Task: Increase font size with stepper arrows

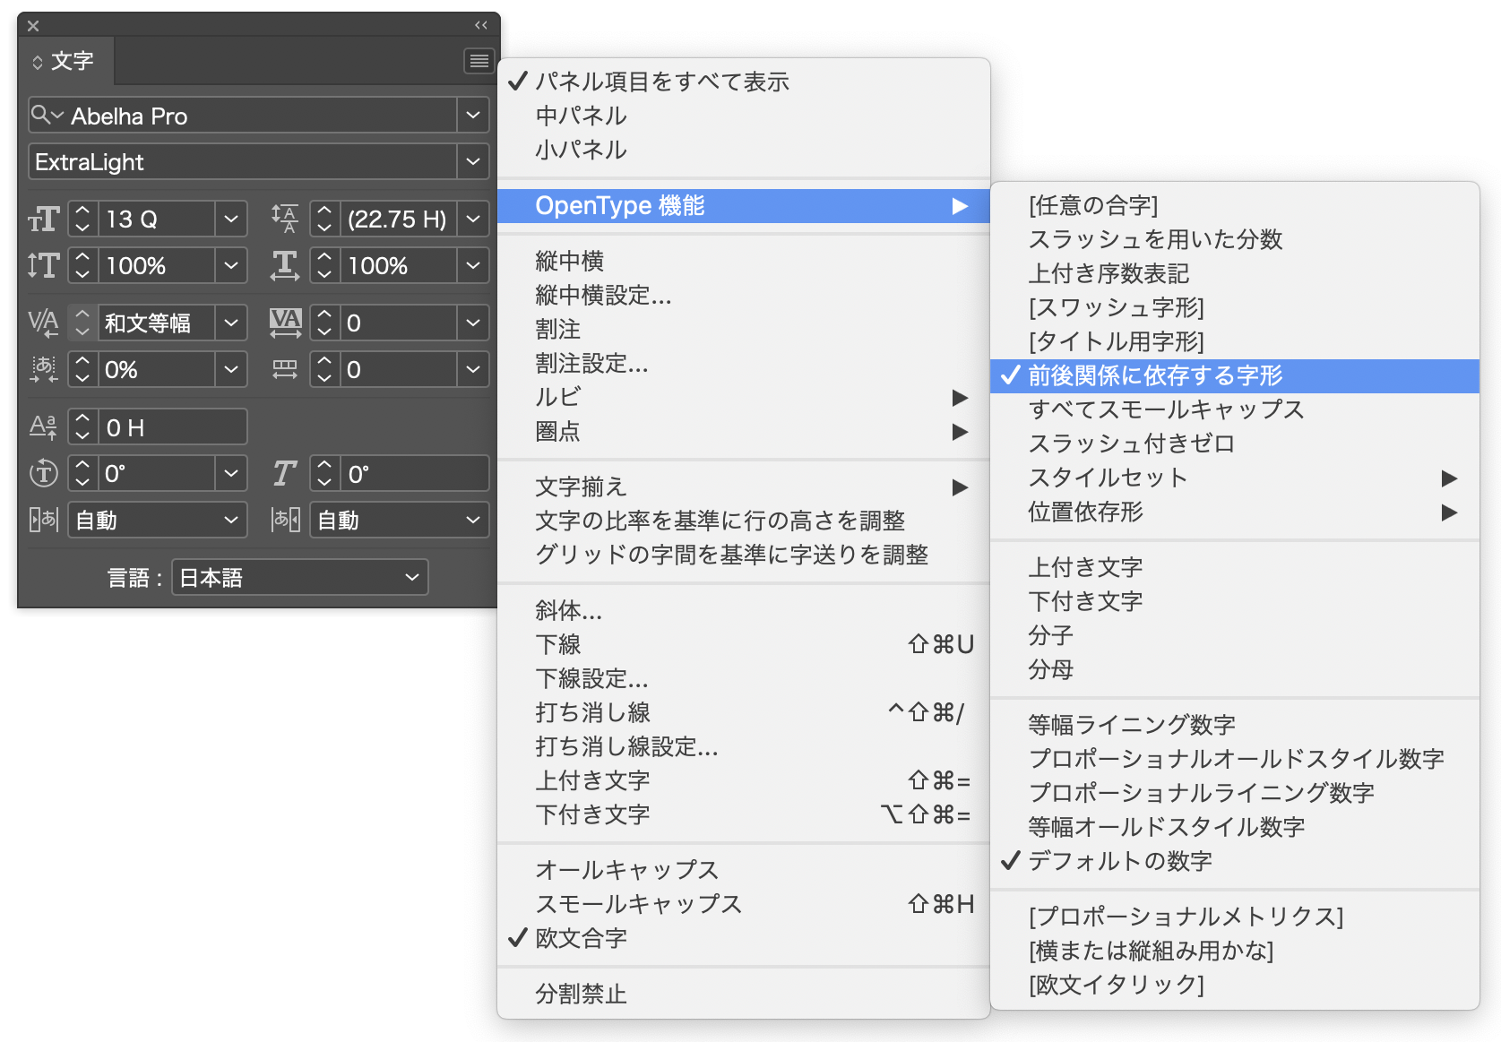Action: pos(82,211)
